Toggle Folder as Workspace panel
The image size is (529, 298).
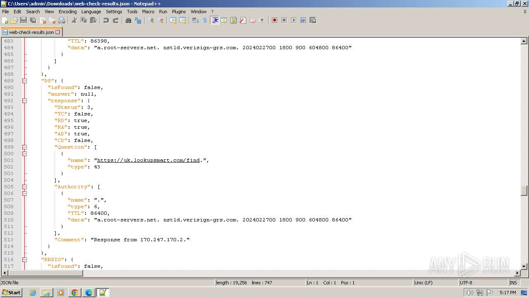253,20
